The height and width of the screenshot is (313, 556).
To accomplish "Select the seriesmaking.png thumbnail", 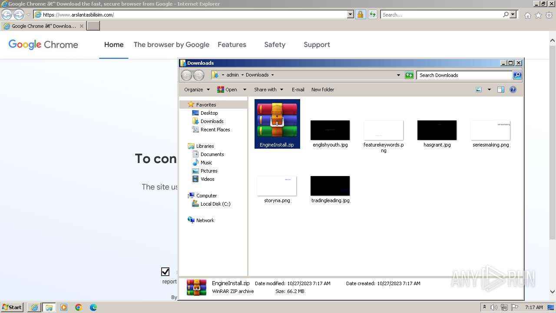I will 490,130.
